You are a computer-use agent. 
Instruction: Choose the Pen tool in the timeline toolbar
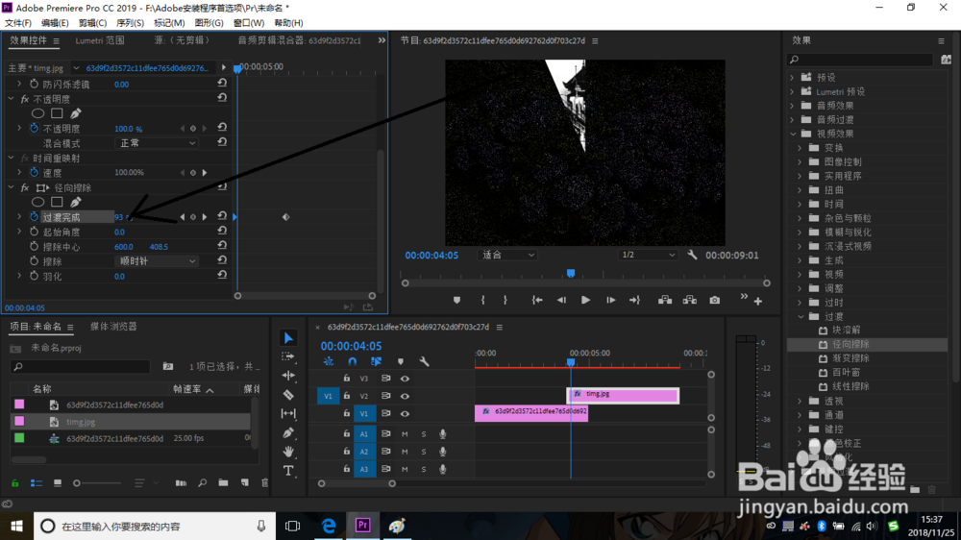point(288,432)
